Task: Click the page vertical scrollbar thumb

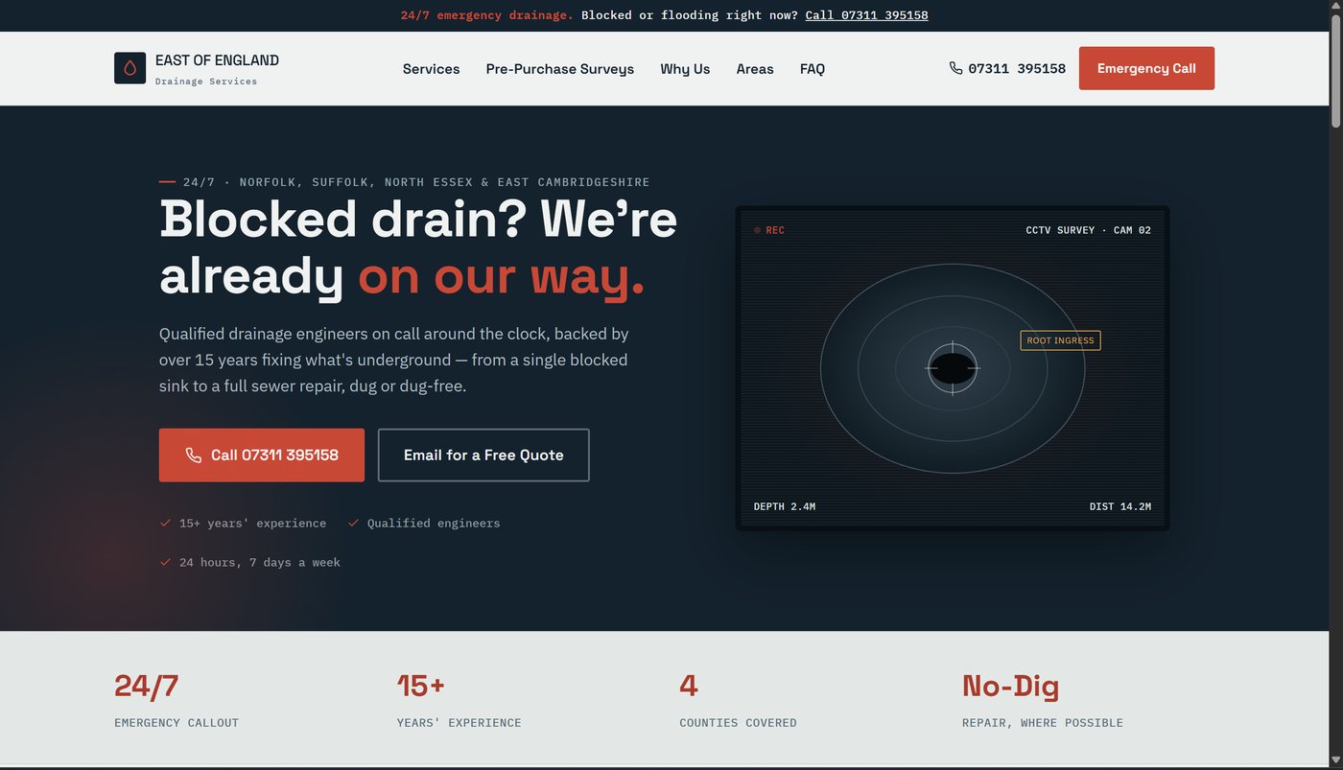Action: (1336, 70)
